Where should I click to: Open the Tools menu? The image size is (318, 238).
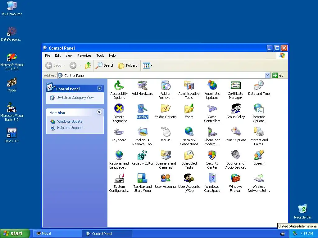pos(100,55)
